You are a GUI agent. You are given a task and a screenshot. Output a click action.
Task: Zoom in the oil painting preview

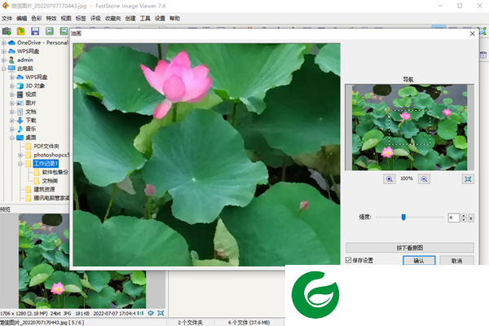(390, 178)
